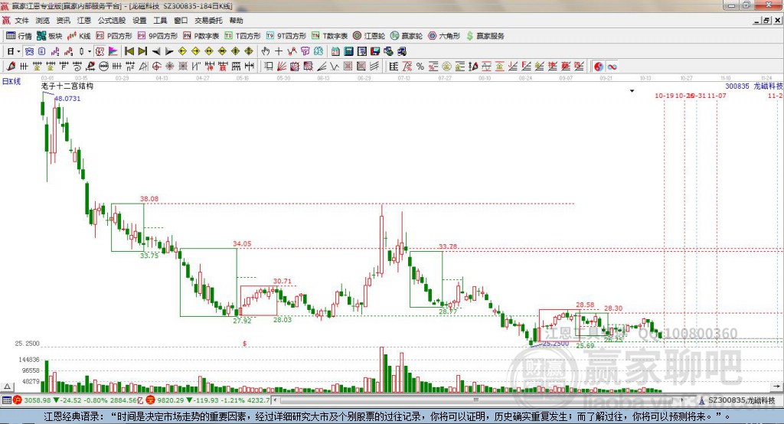Viewport: 784px width, 424px height.
Task: Open the 板块 sector view
Action: click(50, 36)
